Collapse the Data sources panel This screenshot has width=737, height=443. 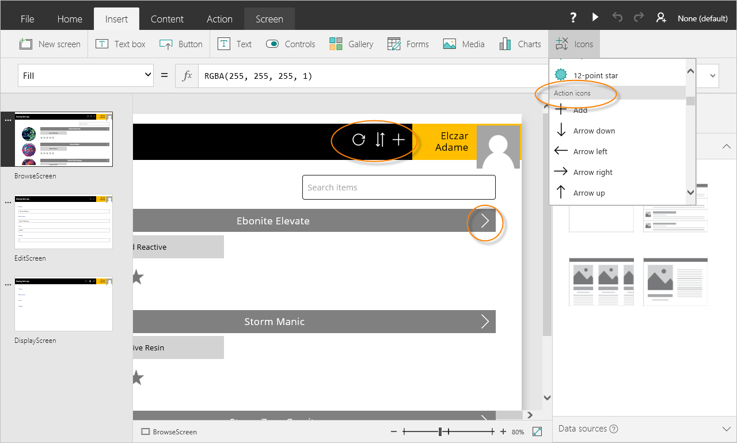[x=727, y=429]
